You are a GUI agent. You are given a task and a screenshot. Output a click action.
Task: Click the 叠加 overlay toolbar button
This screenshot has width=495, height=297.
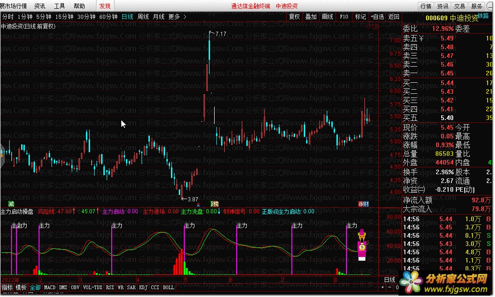(311, 17)
